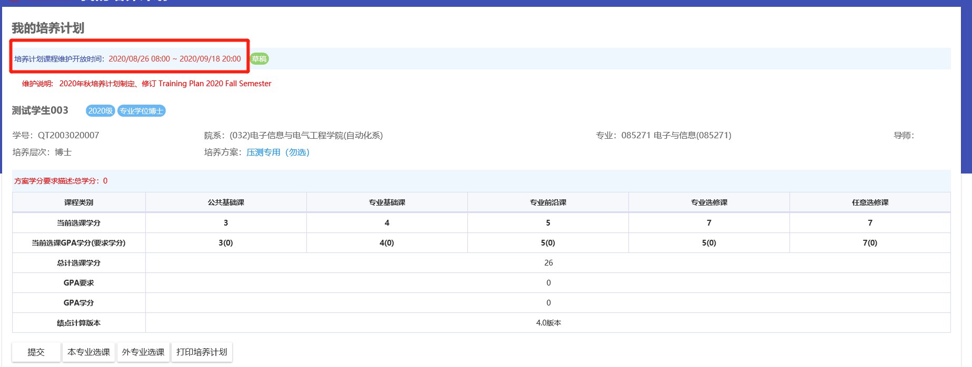
Task: Click the 4.0版本 GPA version cell
Action: click(548, 323)
